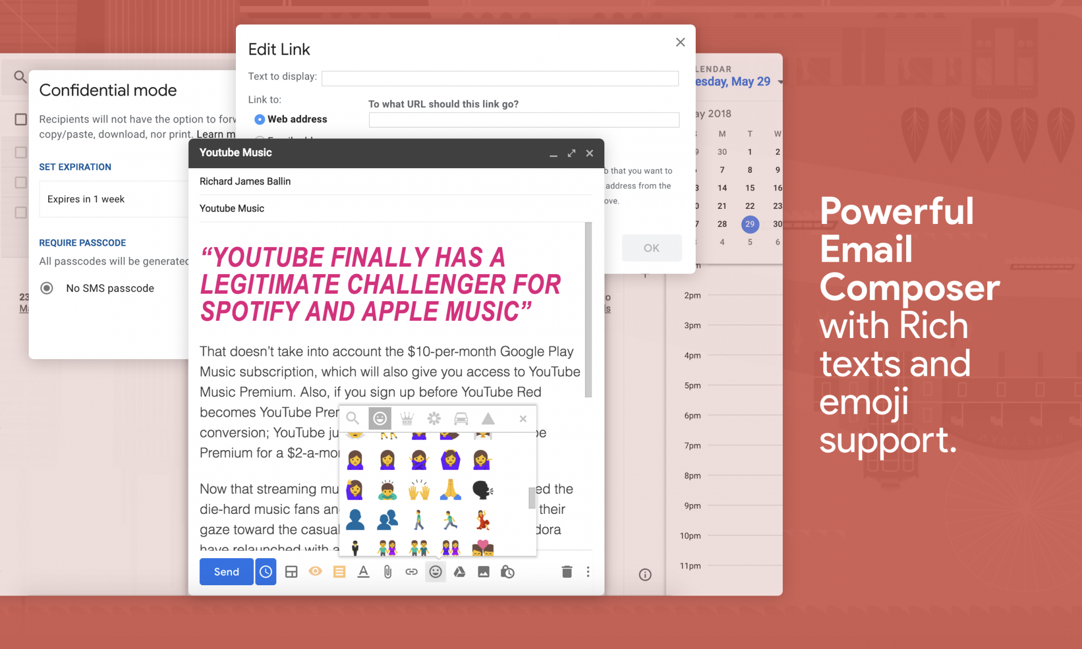Insert the woman crossing arms no-gesture emoji
1082x649 pixels.
point(419,460)
